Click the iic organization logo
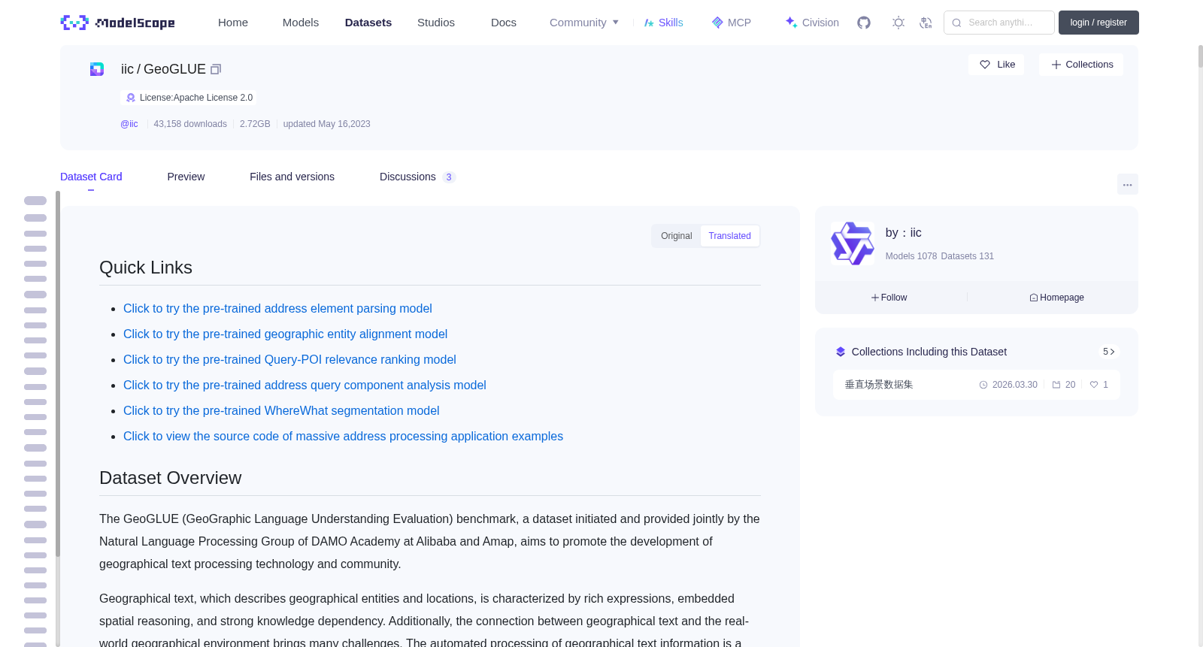Image resolution: width=1203 pixels, height=647 pixels. pos(852,243)
